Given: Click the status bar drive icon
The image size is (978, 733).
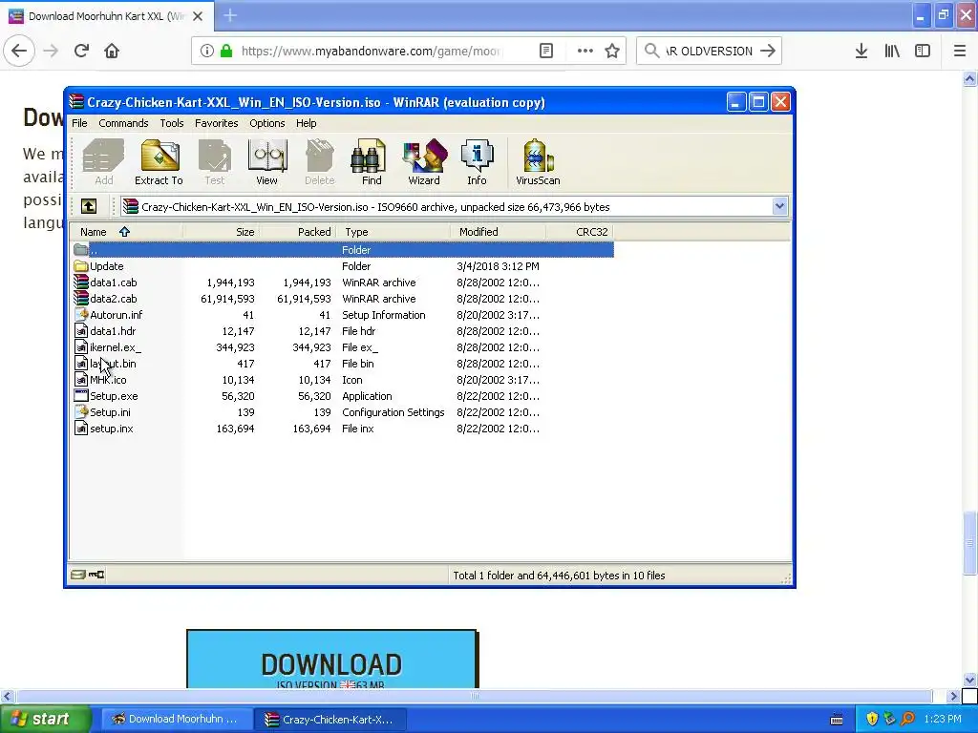Looking at the screenshot, I should pyautogui.click(x=78, y=575).
